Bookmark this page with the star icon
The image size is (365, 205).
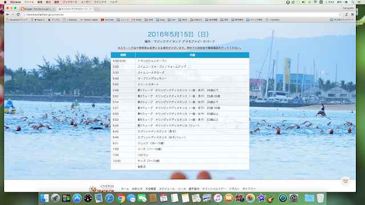point(340,14)
